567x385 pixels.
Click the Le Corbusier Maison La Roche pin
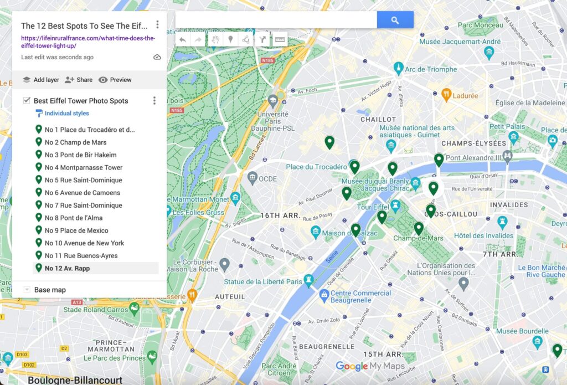(225, 265)
